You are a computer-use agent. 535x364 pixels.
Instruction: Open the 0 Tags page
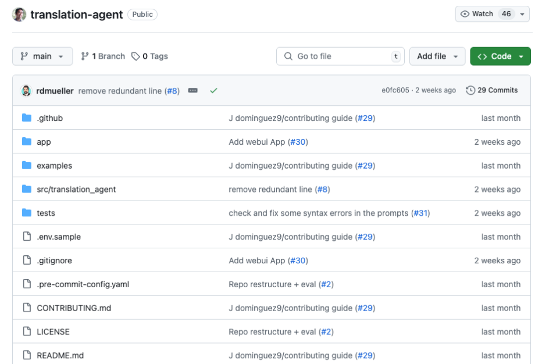(x=149, y=56)
